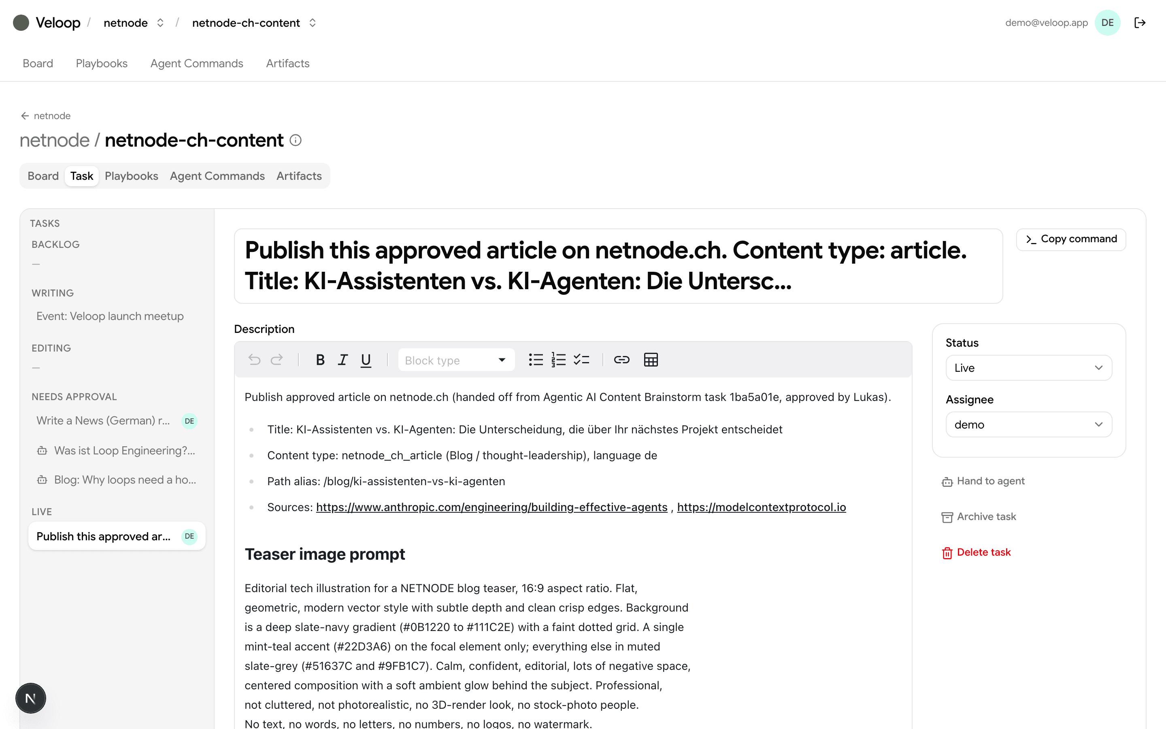Open the Assignee dropdown showing demo
This screenshot has width=1166, height=729.
[1029, 424]
